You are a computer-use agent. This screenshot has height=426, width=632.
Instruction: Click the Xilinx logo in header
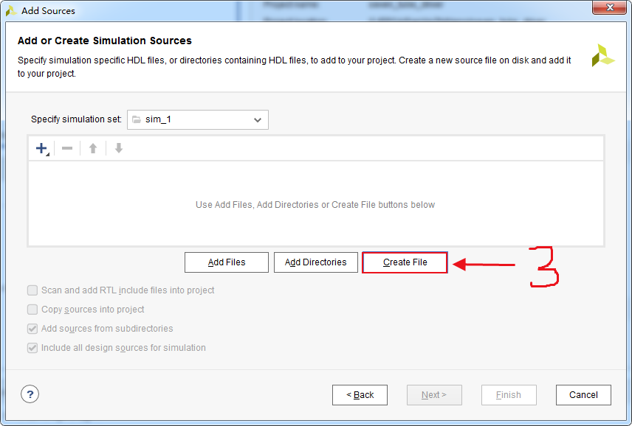click(x=602, y=55)
